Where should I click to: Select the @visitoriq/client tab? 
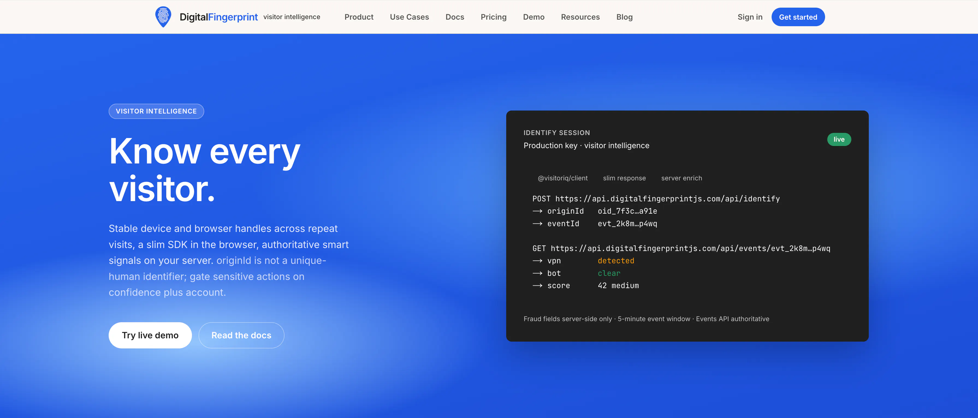(x=563, y=178)
